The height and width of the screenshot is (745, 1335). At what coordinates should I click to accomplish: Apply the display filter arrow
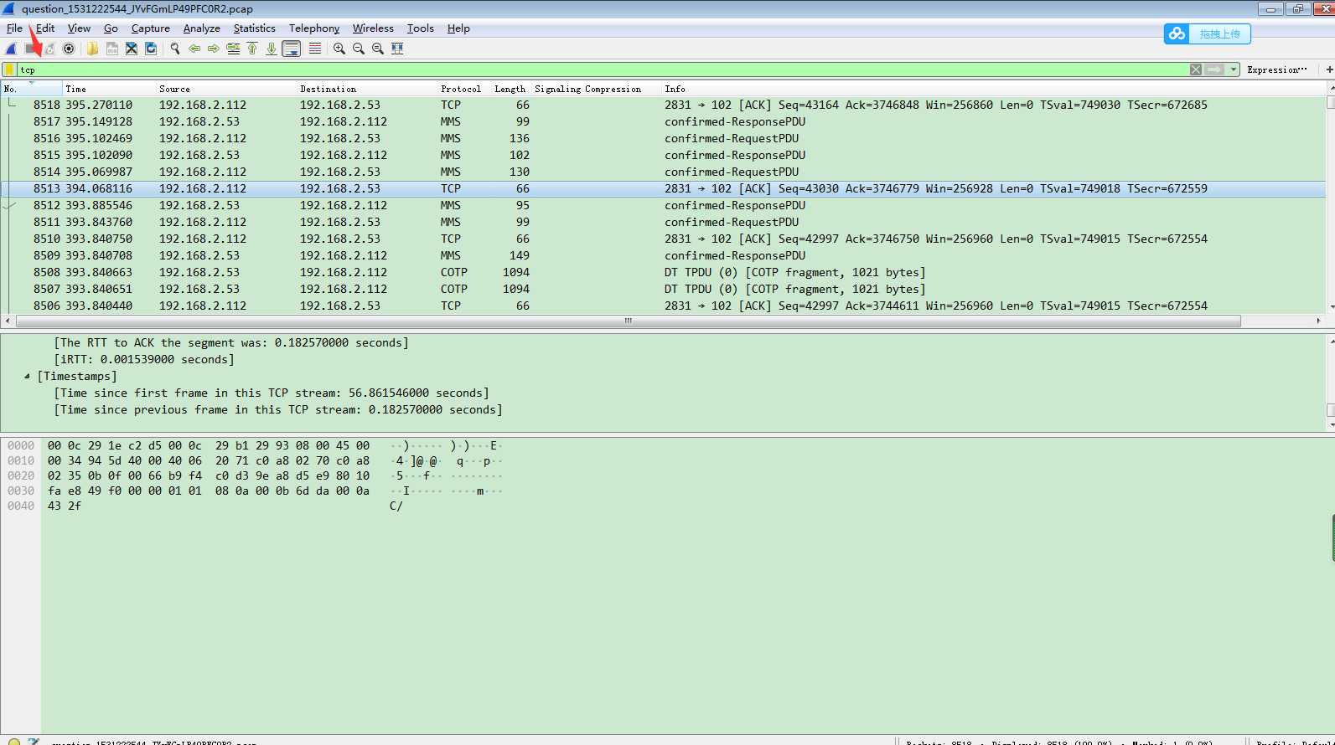pyautogui.click(x=1214, y=69)
